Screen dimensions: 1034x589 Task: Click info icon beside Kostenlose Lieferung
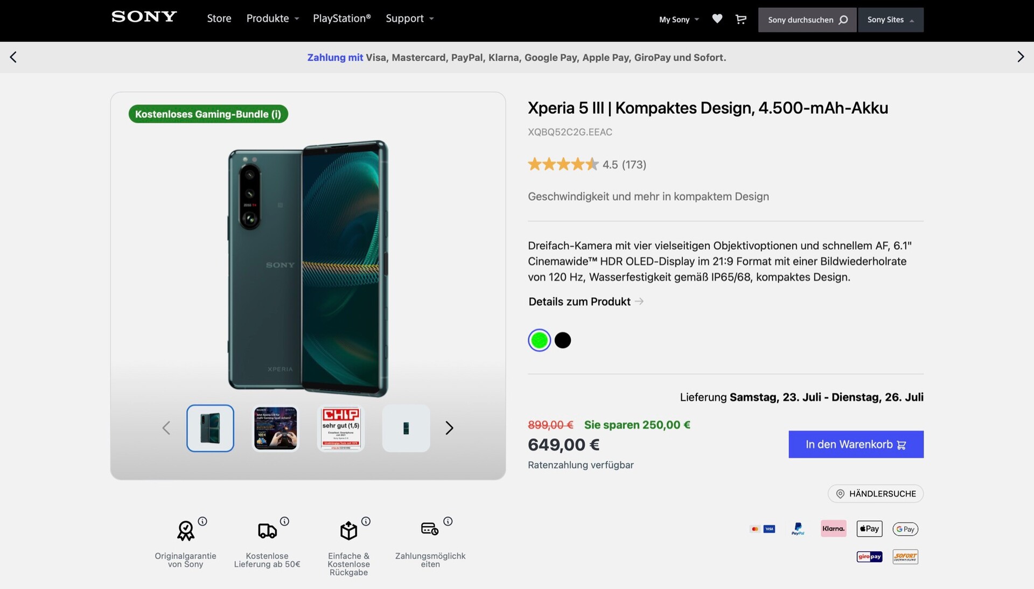click(284, 521)
